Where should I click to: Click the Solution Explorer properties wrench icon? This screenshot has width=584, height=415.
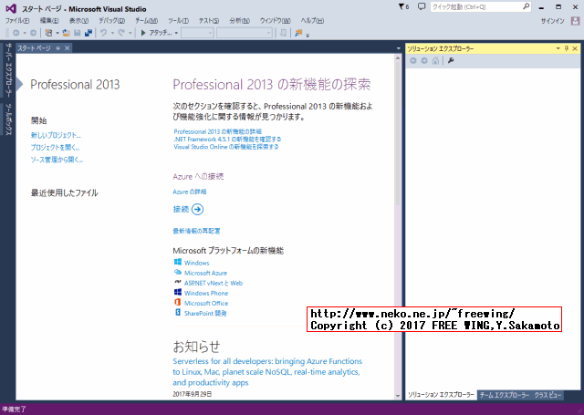click(x=451, y=61)
